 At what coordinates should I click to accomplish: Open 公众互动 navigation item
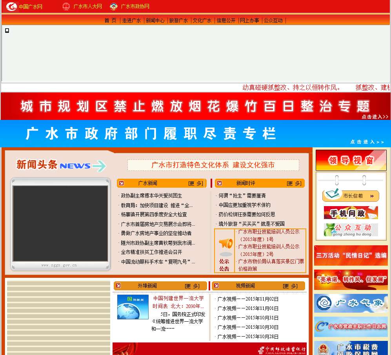(273, 20)
